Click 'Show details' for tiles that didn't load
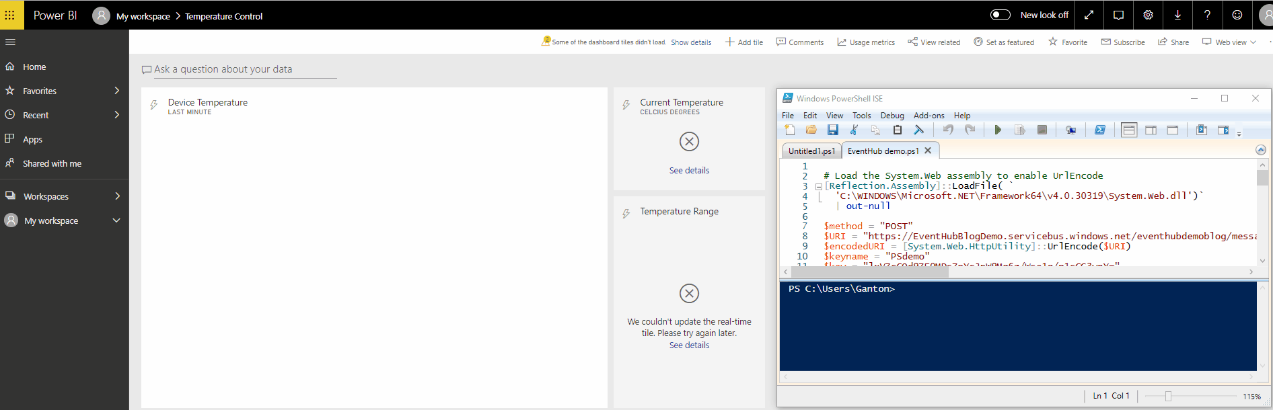The image size is (1273, 410). point(691,42)
